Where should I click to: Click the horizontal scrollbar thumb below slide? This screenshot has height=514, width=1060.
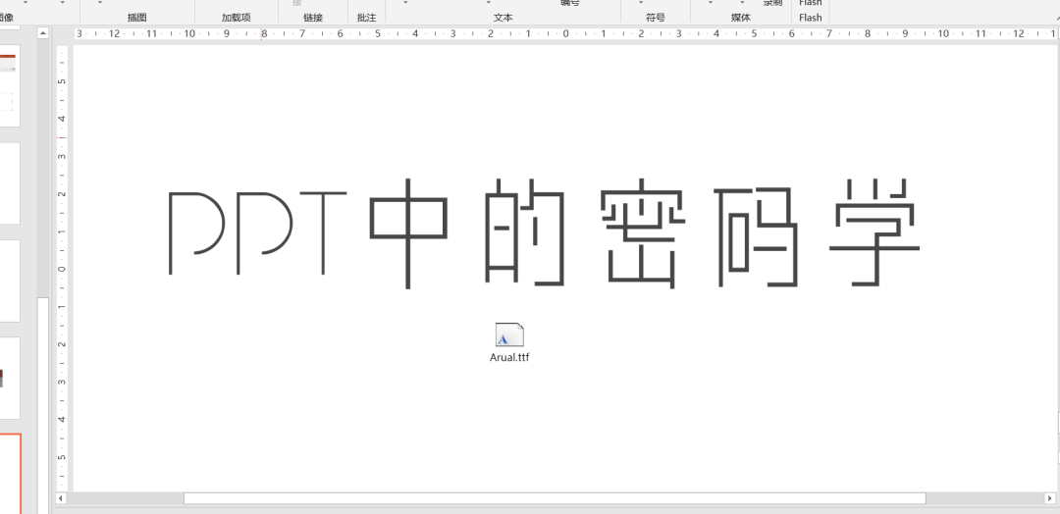point(555,498)
